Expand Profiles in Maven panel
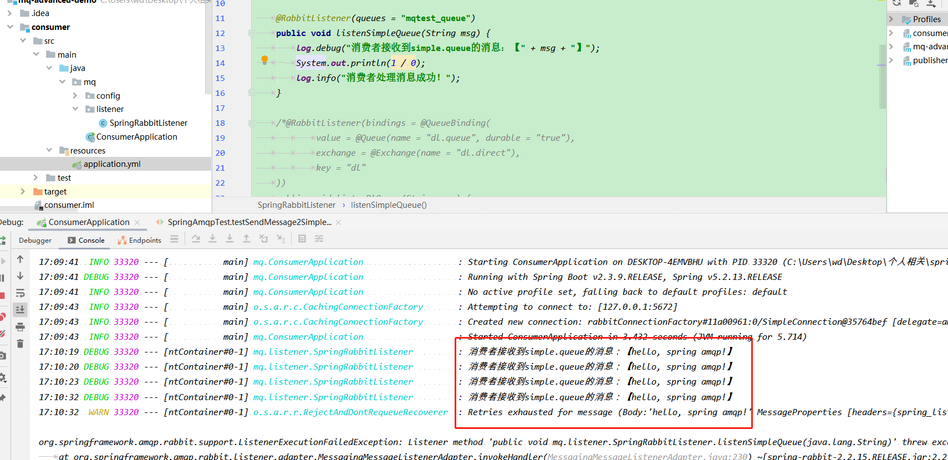Image resolution: width=948 pixels, height=460 pixels. click(891, 19)
